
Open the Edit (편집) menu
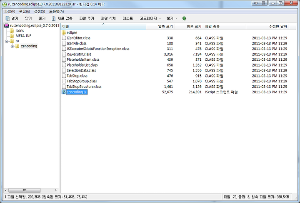pos(25,12)
